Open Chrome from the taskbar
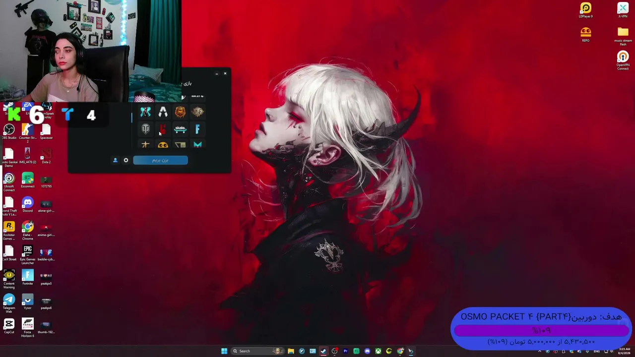This screenshot has height=357, width=635. coord(400,351)
